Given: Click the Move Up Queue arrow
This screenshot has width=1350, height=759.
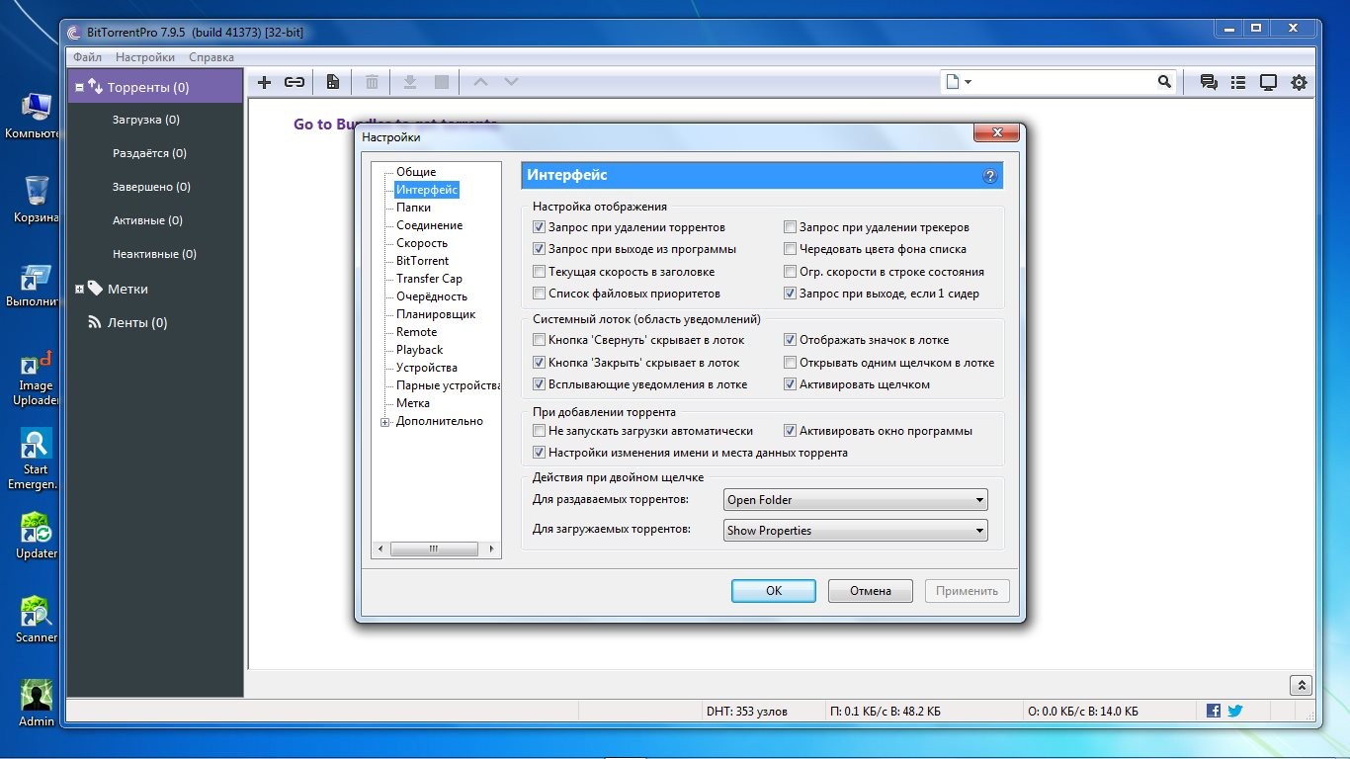Looking at the screenshot, I should tap(480, 82).
